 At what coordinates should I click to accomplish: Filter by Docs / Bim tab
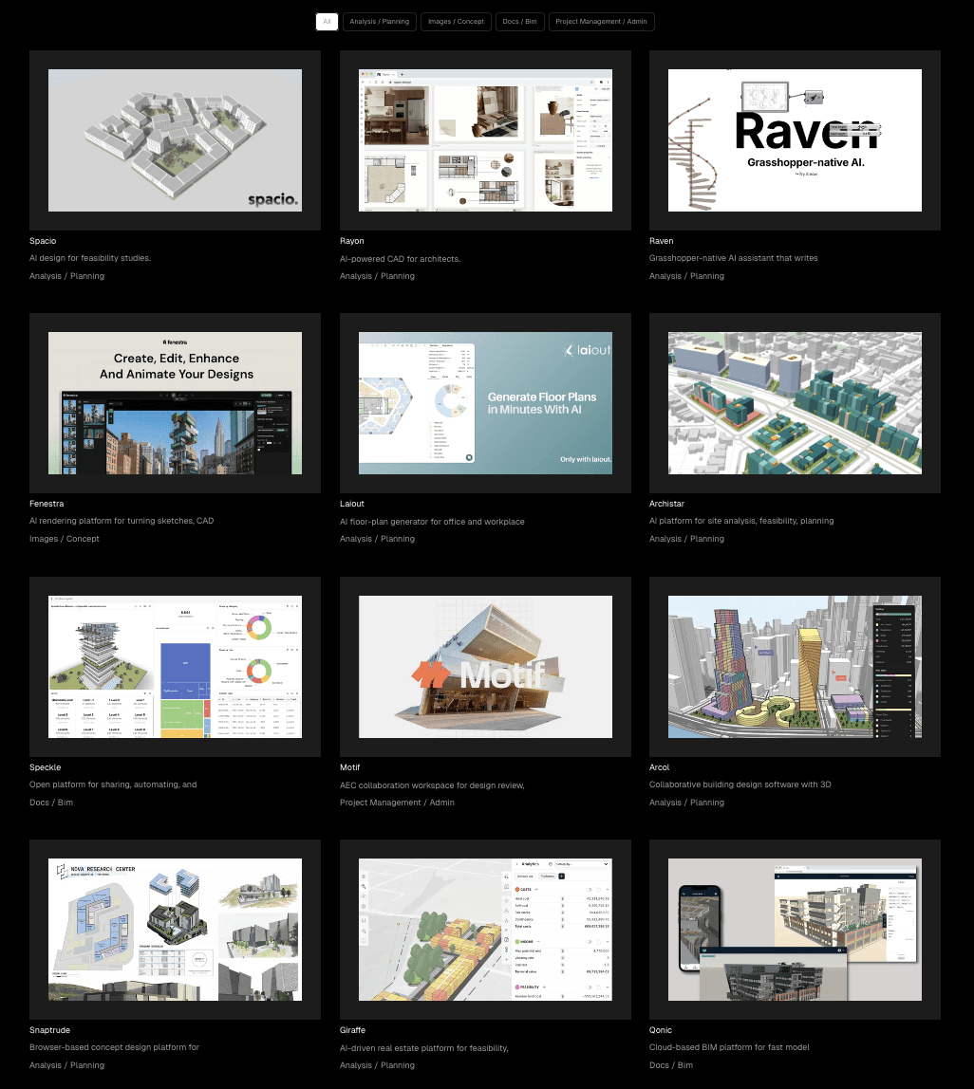point(520,22)
